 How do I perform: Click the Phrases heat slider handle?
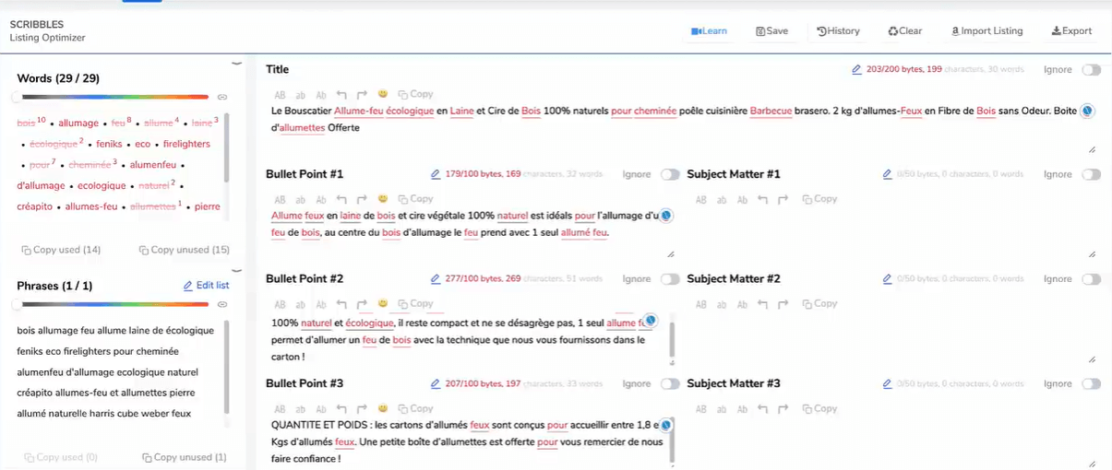(17, 304)
